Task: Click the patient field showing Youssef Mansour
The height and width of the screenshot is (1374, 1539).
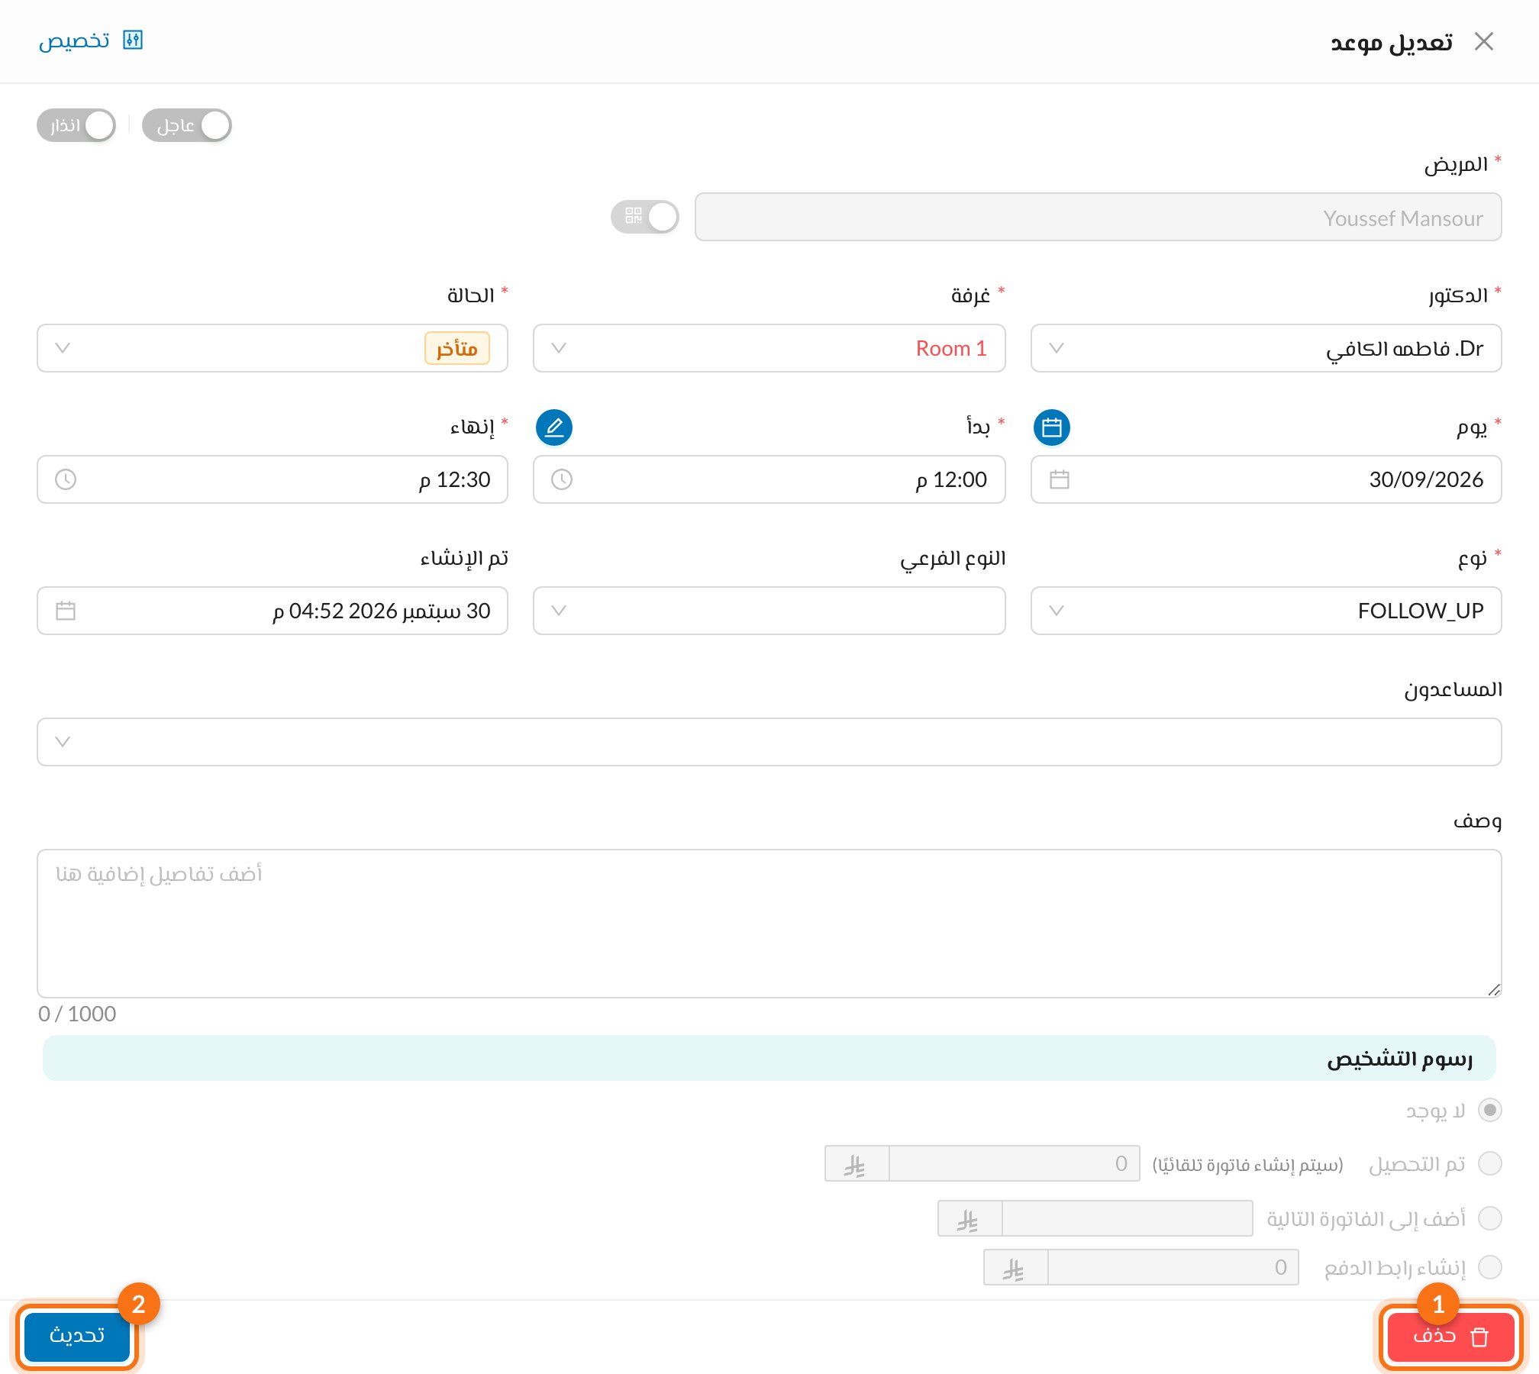Action: [1098, 217]
